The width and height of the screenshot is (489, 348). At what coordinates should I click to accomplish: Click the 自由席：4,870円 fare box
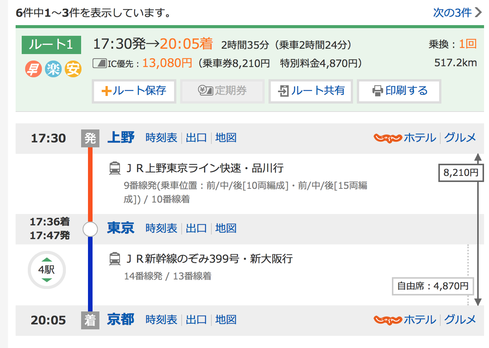click(x=433, y=286)
